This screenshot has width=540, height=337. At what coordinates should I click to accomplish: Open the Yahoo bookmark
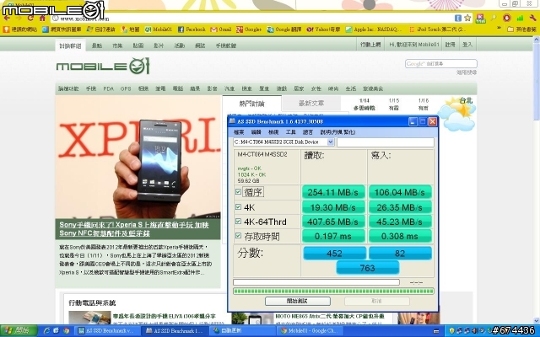[x=323, y=29]
